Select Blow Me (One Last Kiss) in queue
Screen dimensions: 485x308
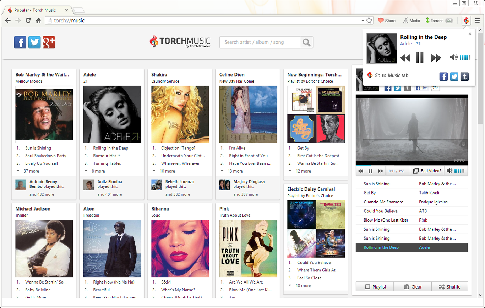(x=412, y=220)
